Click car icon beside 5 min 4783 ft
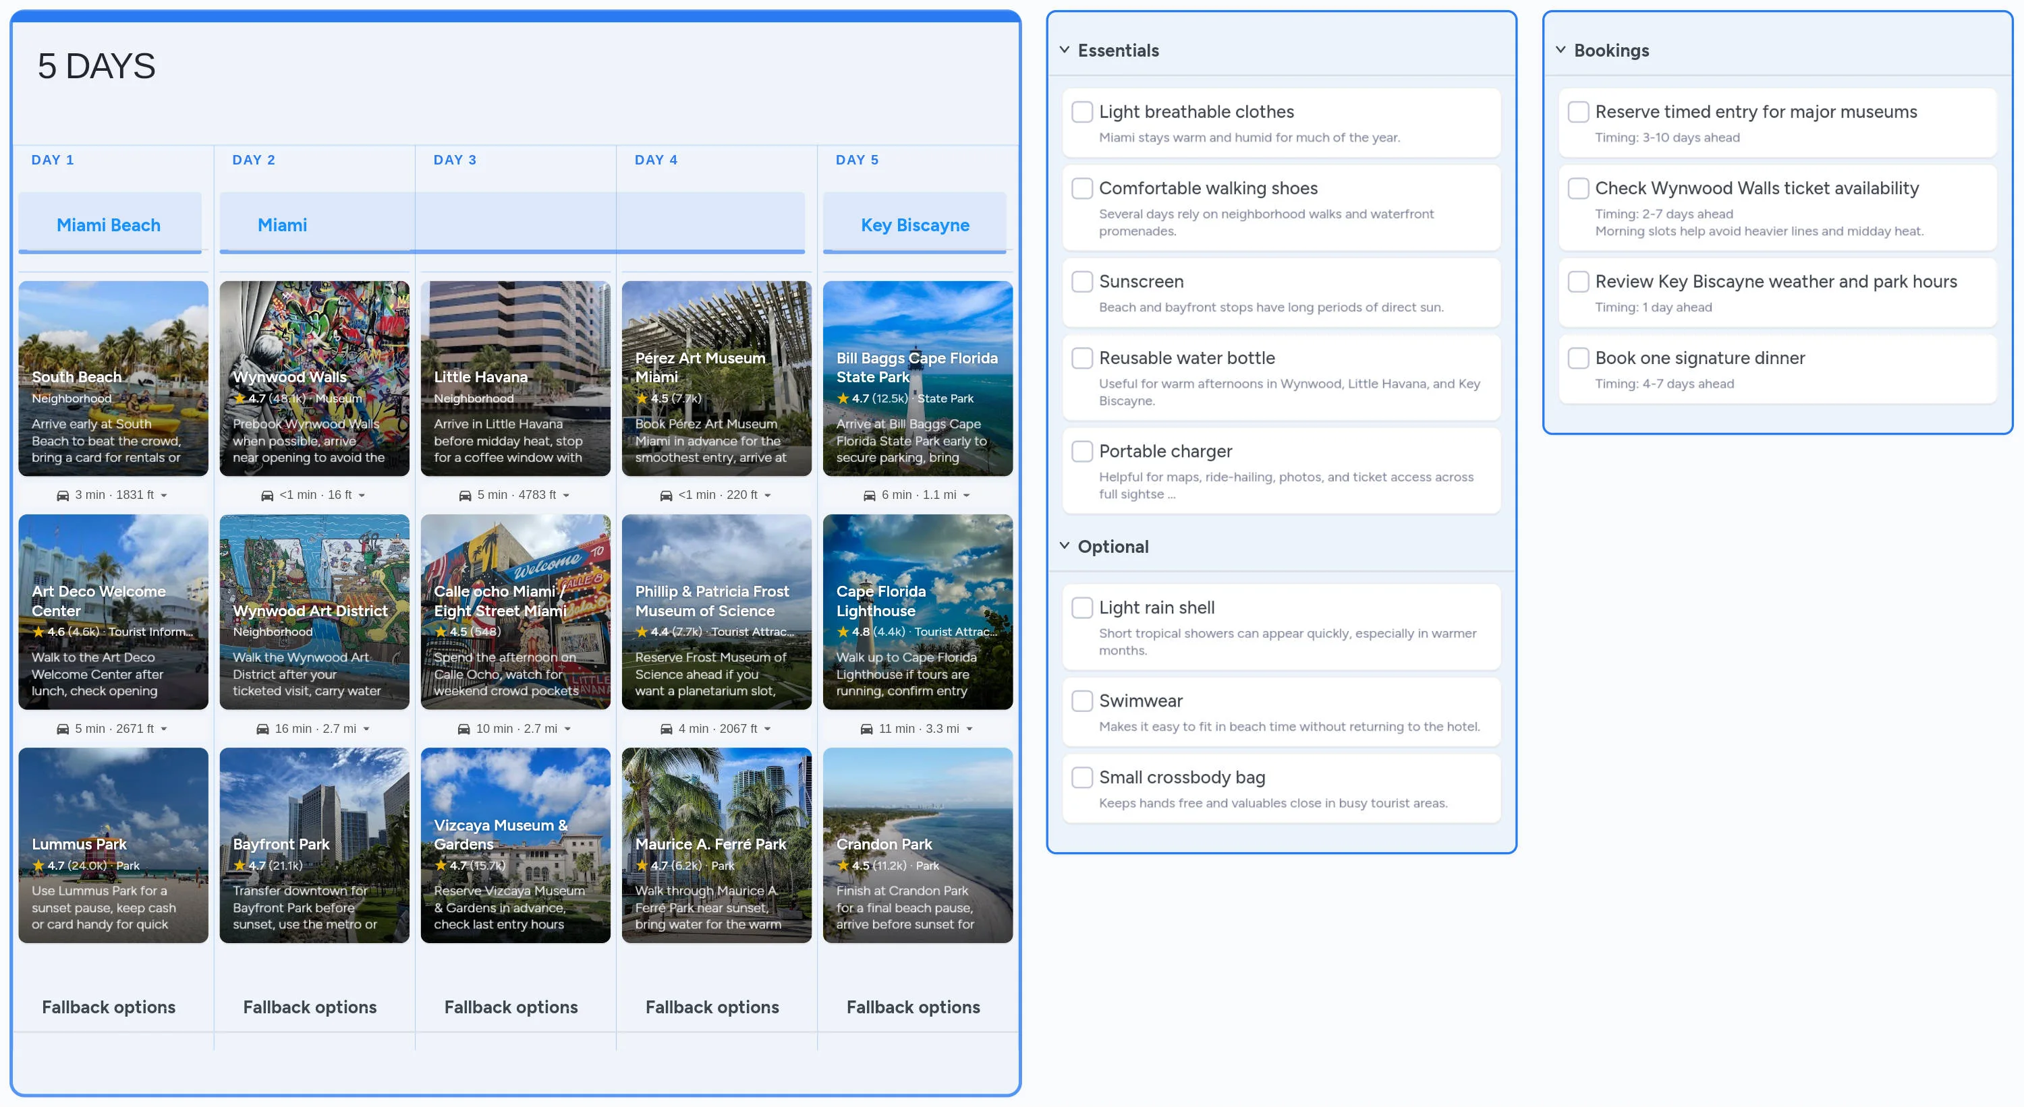Viewport: 2024px width, 1107px height. click(x=465, y=496)
